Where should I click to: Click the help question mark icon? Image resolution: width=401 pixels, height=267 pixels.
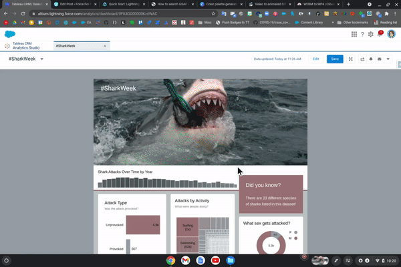[x=362, y=34]
